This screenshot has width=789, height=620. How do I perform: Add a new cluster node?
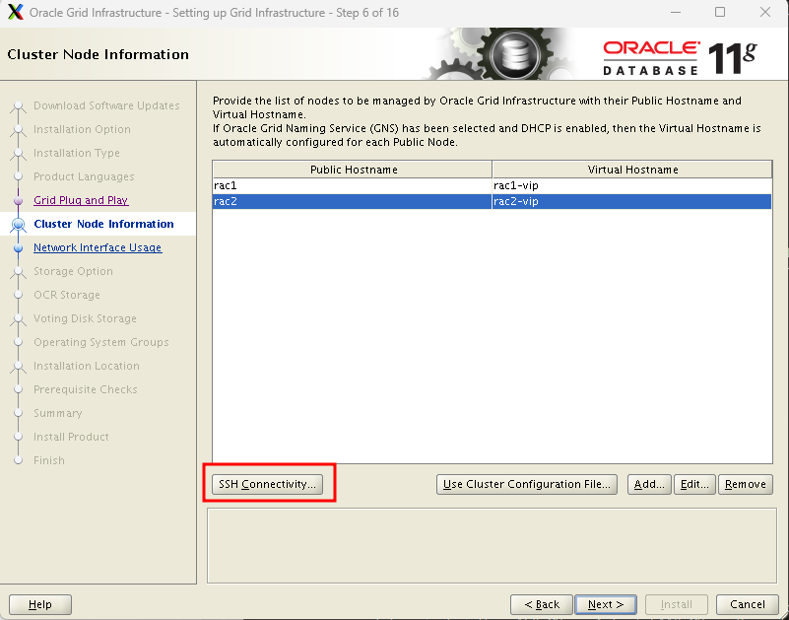pyautogui.click(x=648, y=484)
